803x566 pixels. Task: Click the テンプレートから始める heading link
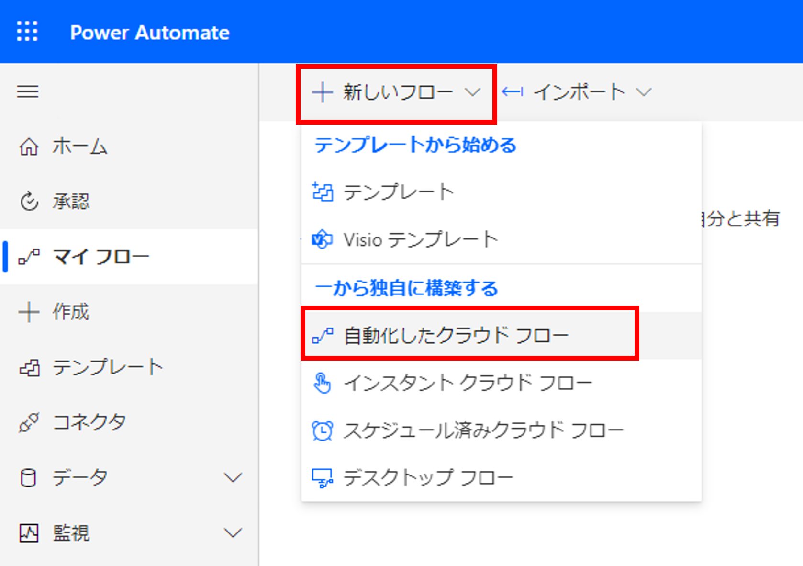pyautogui.click(x=415, y=145)
